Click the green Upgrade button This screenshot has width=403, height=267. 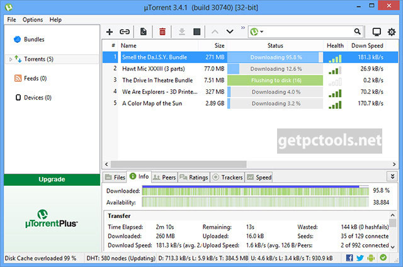coord(51,179)
